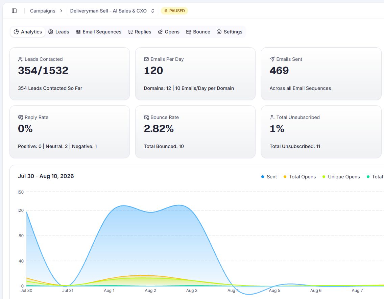The image size is (384, 299).
Task: Click the Emails Sent paper plane icon
Action: (x=272, y=59)
